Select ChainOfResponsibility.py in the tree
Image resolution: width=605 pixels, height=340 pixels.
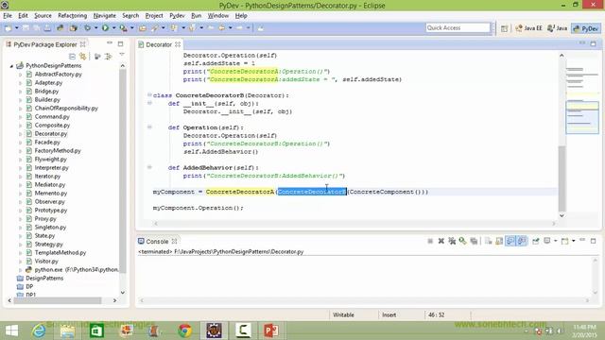[x=66, y=109]
